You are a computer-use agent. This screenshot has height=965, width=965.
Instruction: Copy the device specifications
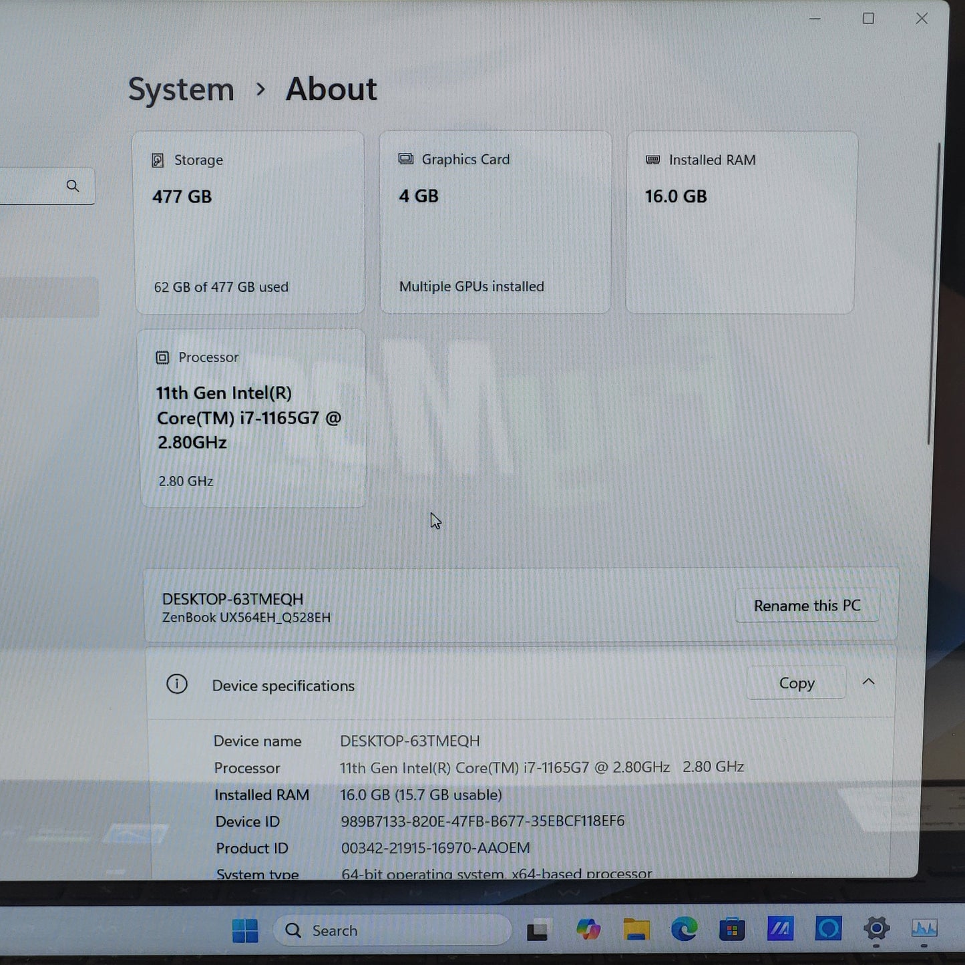point(797,683)
